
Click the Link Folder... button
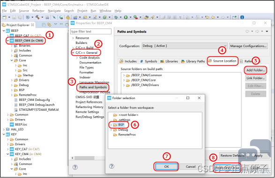[x=255, y=78]
